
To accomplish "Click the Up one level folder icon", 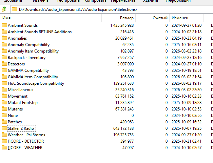I will (4, 9).
